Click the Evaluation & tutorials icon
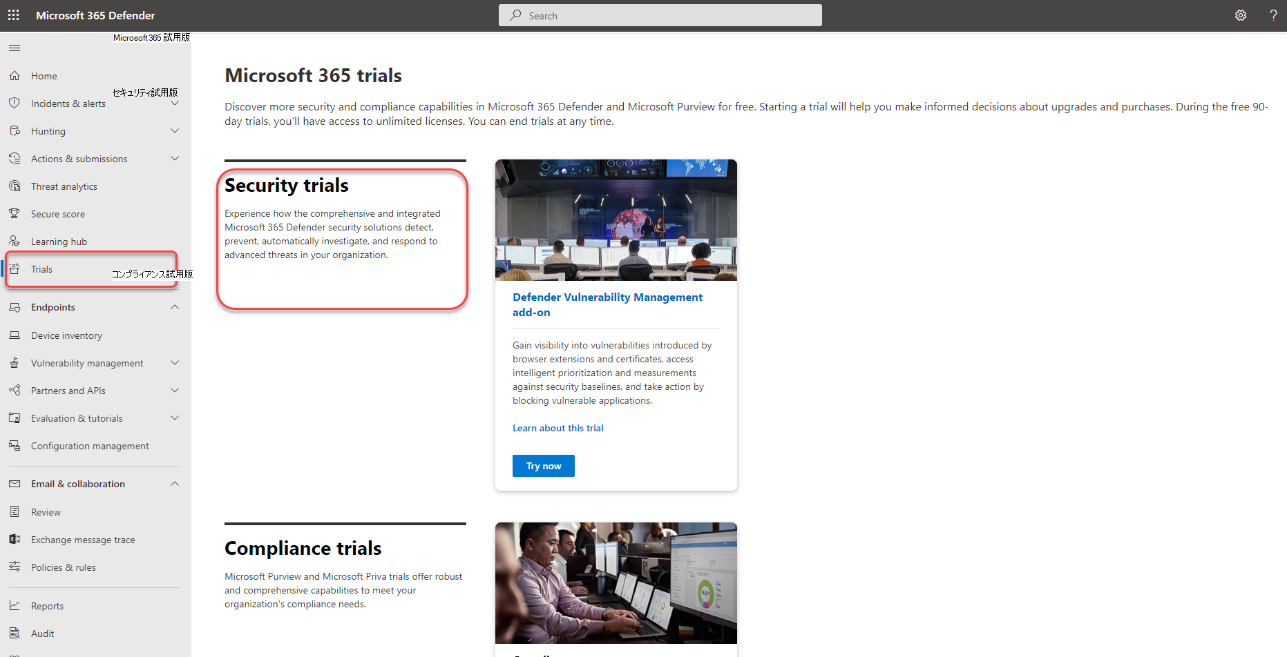 click(x=15, y=418)
